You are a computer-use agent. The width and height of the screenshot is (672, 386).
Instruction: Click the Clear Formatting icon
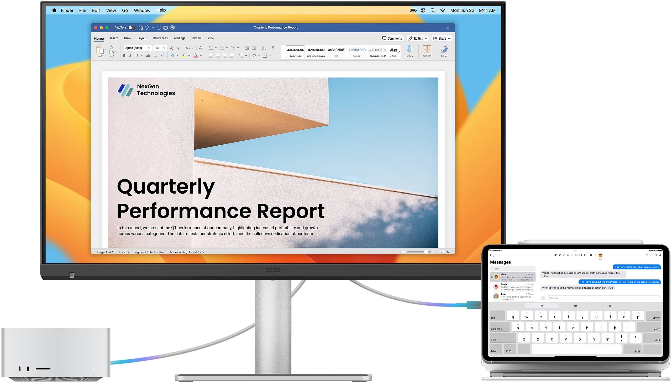pos(201,48)
